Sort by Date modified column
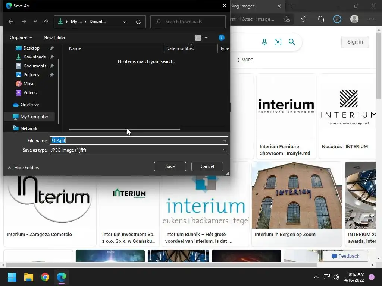382x286 pixels. point(180,48)
